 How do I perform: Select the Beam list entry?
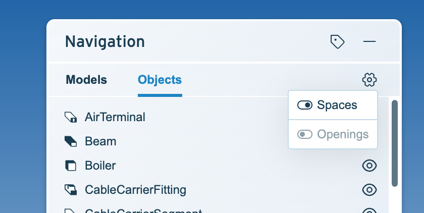[x=100, y=141]
